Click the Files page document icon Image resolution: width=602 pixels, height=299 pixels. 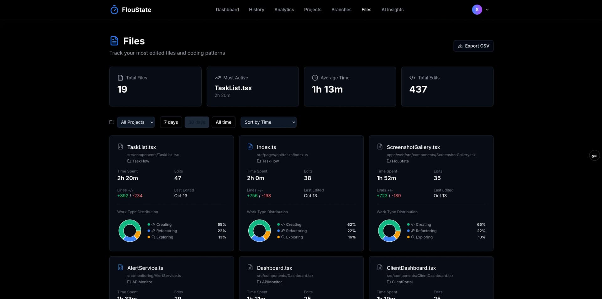114,41
